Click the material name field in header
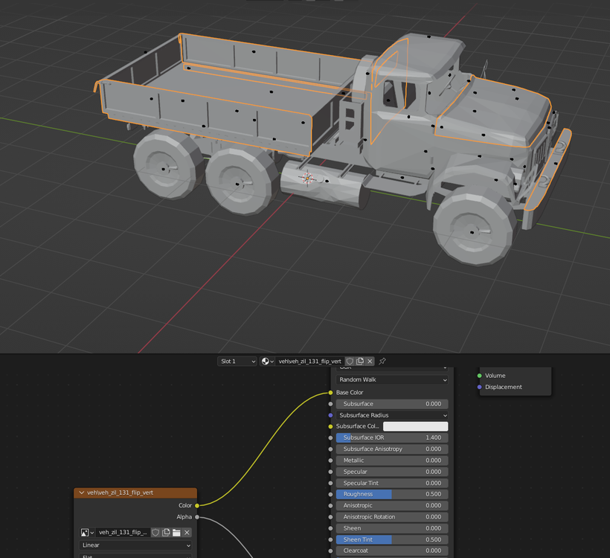 pos(309,362)
